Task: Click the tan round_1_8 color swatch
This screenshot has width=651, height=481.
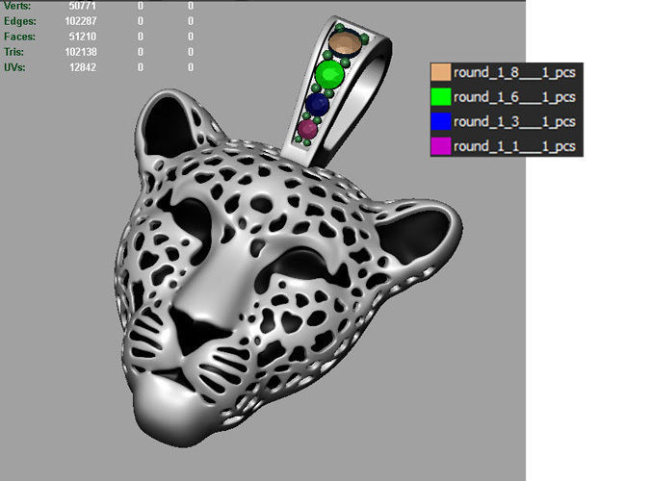Action: coord(441,72)
